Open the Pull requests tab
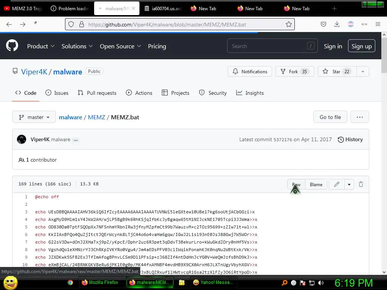 coord(97,93)
